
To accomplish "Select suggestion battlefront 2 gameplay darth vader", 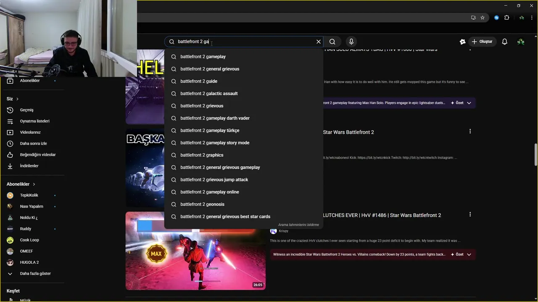I will point(244,118).
